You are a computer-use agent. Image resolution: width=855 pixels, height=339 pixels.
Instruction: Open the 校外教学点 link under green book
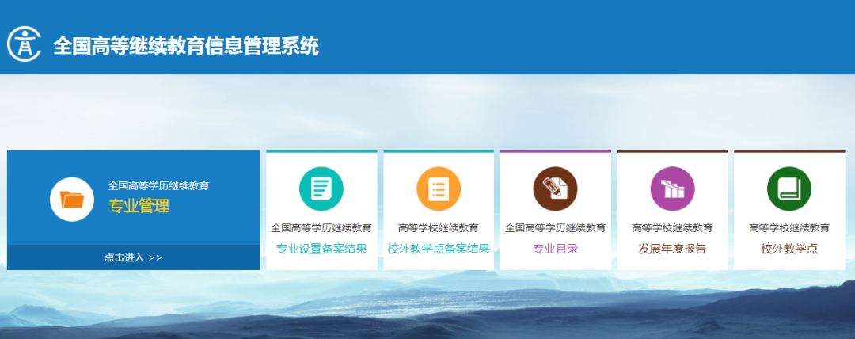(x=789, y=249)
